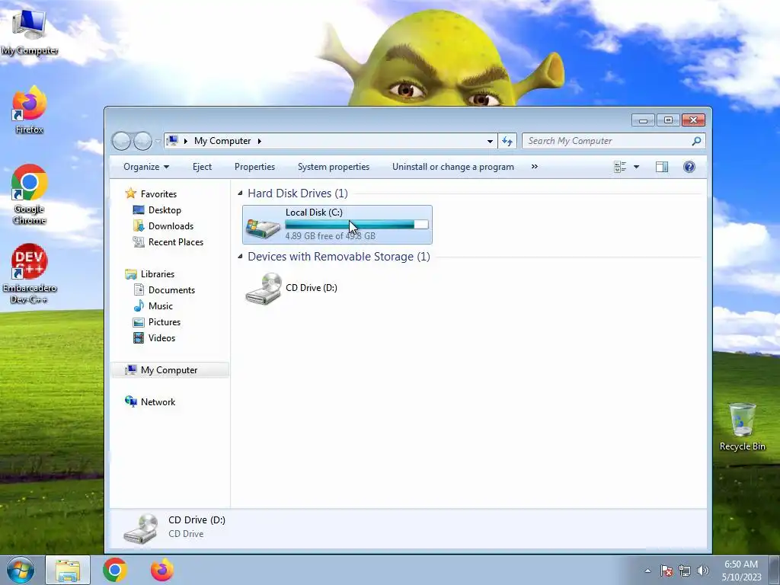Click the network status tray icon

click(x=685, y=571)
